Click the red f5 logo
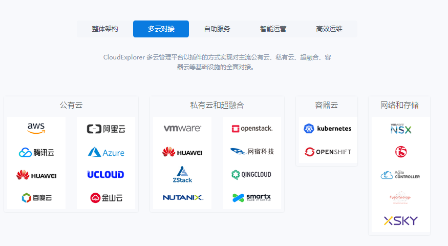 (401, 152)
